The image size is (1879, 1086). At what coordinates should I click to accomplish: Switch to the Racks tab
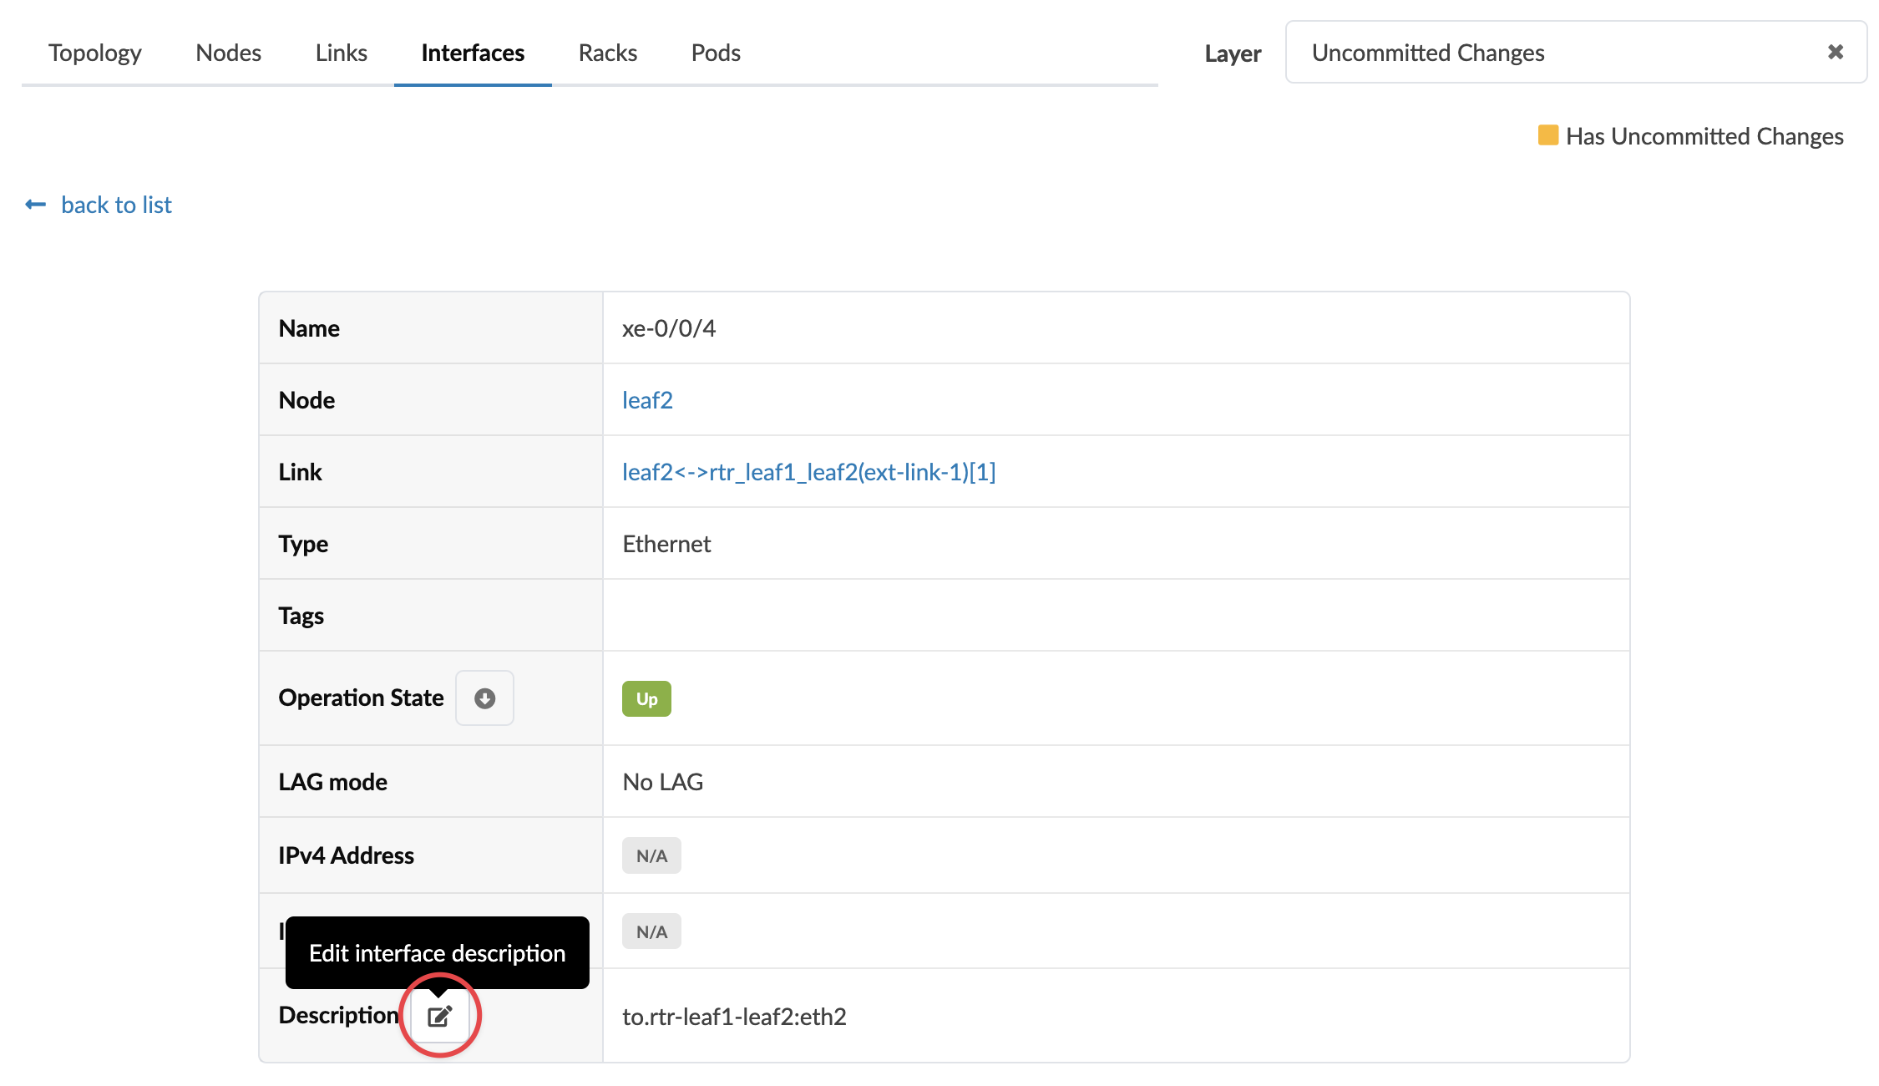[x=607, y=53]
